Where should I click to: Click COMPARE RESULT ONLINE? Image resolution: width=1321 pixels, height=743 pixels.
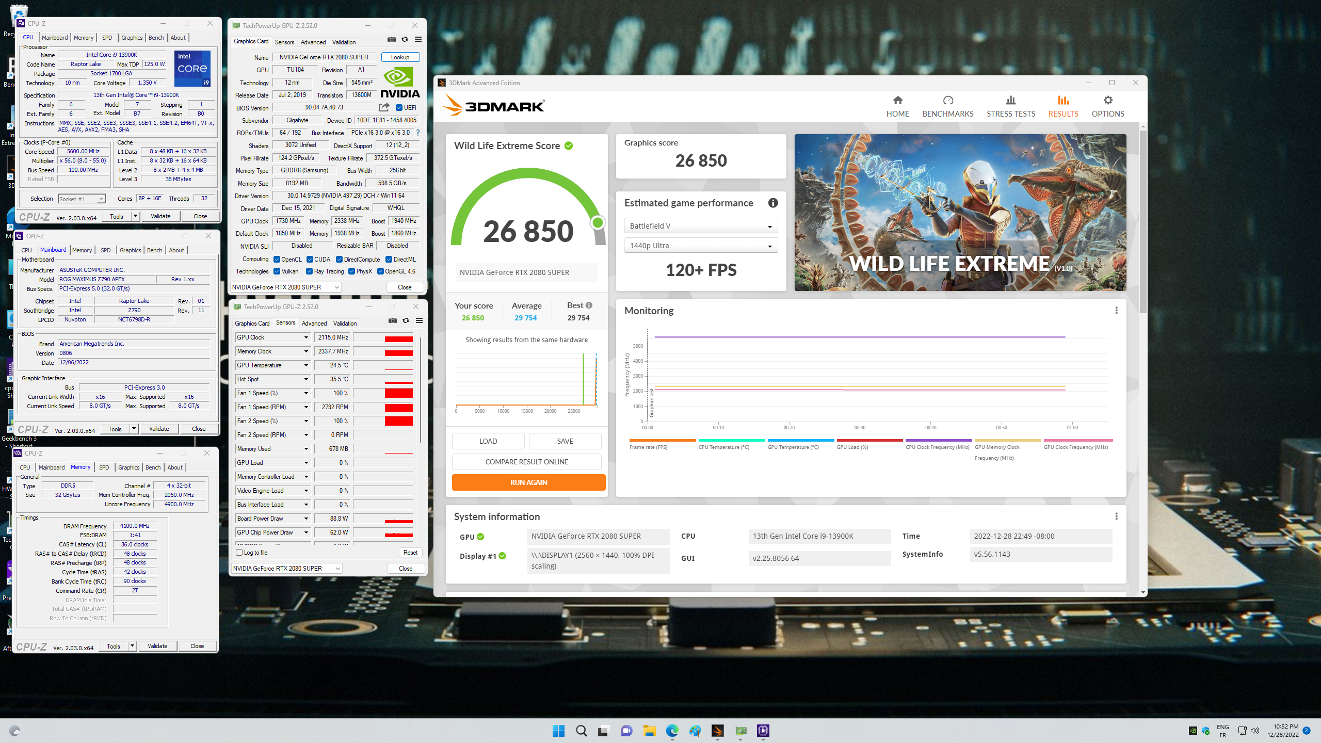(x=526, y=462)
